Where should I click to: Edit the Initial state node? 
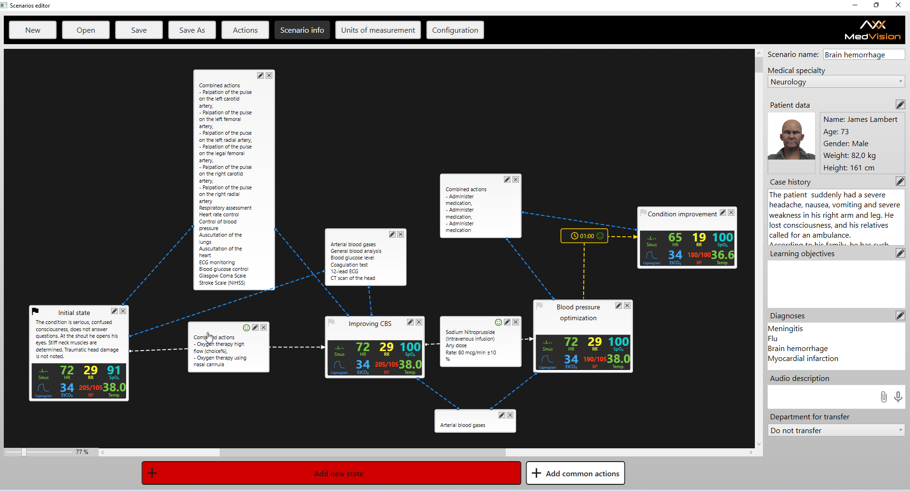coord(114,311)
